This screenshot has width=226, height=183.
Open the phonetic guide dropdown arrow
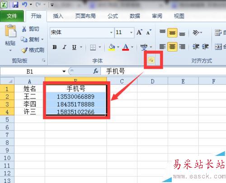(151, 47)
